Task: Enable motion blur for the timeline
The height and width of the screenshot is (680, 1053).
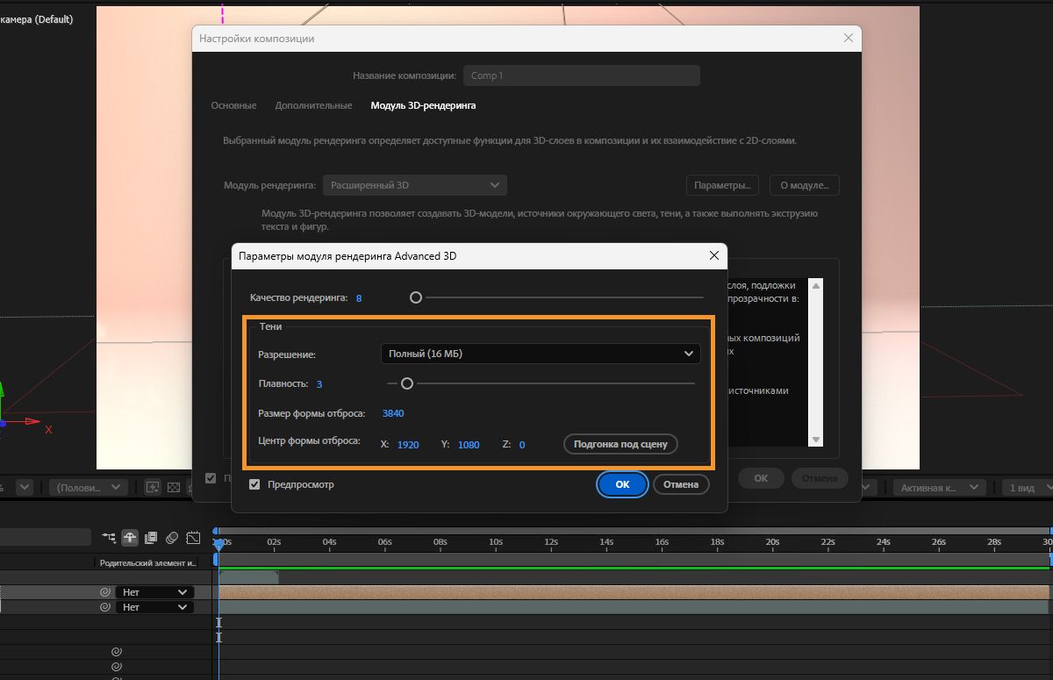Action: [x=172, y=537]
